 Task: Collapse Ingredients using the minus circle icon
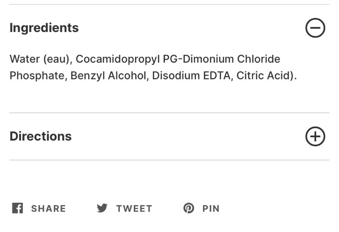click(315, 28)
